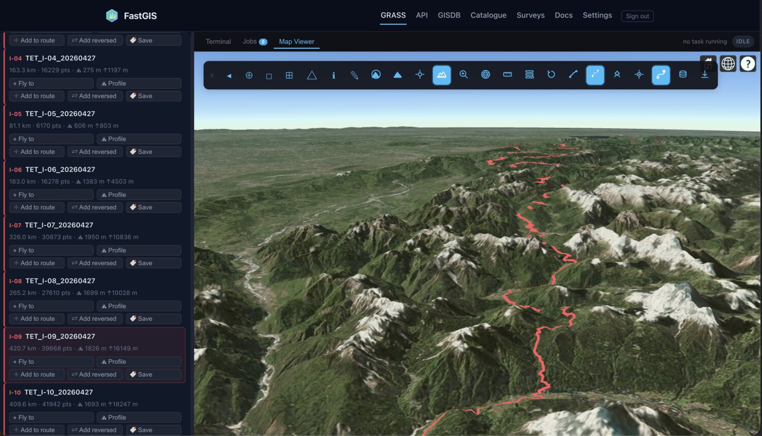Screen dimensions: 762x436
Task: Click the collapse-toolbar left arrow icon
Action: tap(229, 76)
